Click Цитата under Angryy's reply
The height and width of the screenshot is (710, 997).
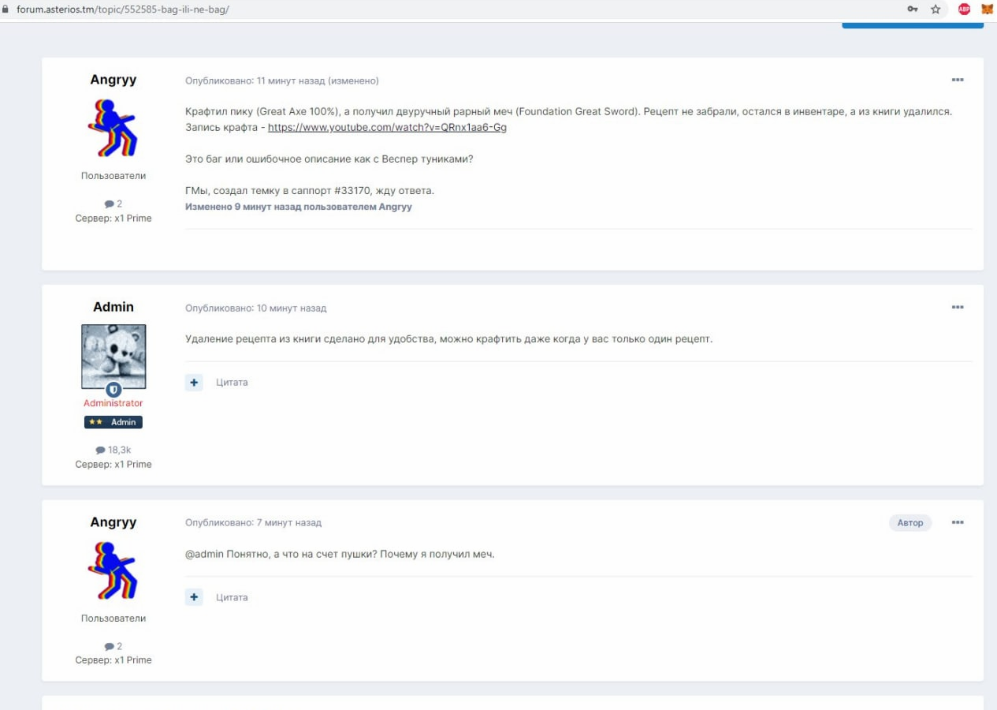pos(232,597)
